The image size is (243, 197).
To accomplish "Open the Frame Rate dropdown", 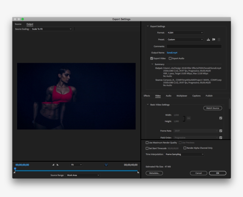I will pyautogui.click(x=196, y=131).
